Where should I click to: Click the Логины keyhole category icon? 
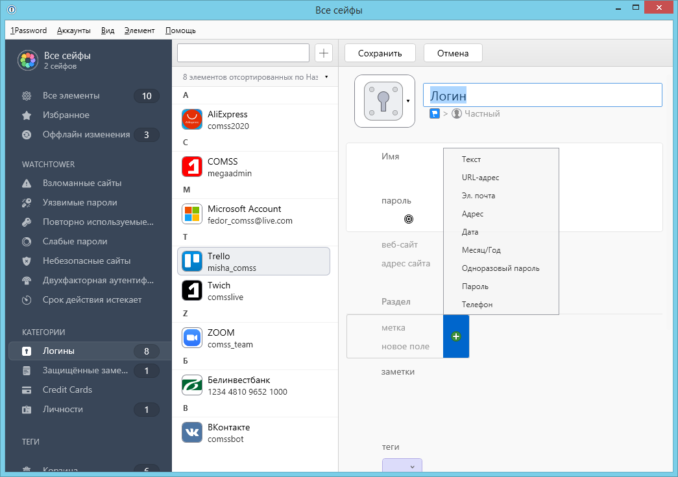pyautogui.click(x=27, y=351)
